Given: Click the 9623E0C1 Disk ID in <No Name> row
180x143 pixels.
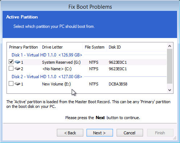Looking at the screenshot, I should click(118, 69).
